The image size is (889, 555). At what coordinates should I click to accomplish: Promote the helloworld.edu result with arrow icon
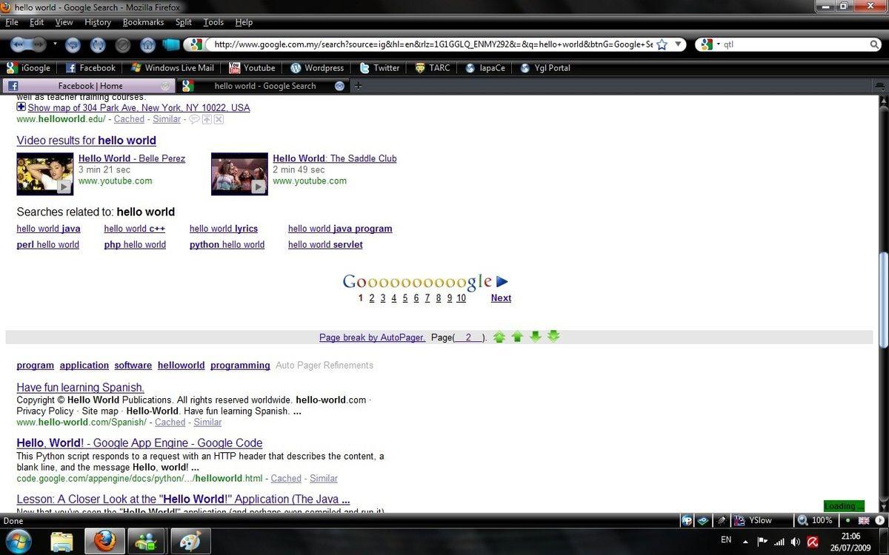(207, 119)
